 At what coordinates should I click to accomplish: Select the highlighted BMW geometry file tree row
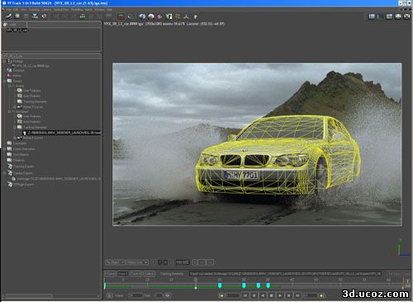point(62,132)
